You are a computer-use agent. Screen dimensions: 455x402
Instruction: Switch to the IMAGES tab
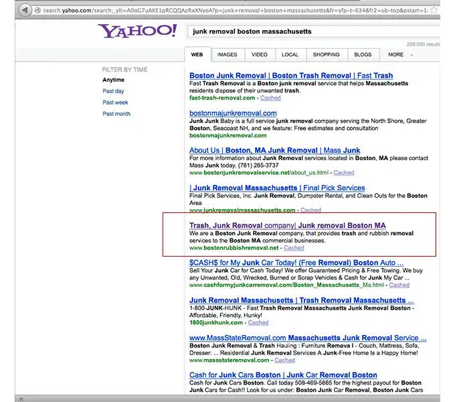(x=227, y=55)
